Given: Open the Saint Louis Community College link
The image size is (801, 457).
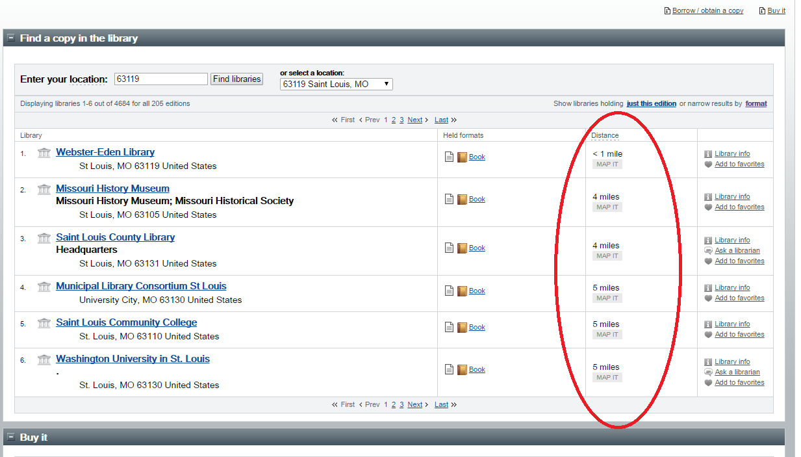Looking at the screenshot, I should tap(126, 322).
